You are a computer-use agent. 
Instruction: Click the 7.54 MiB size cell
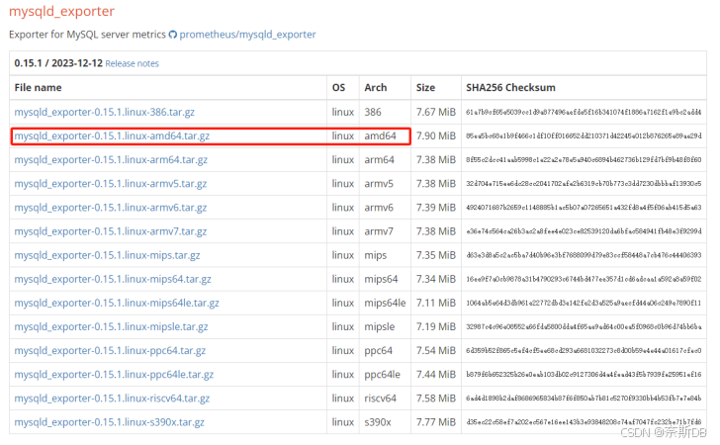(436, 351)
